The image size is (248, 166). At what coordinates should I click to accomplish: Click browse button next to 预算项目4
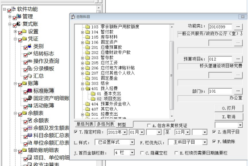[238, 59]
